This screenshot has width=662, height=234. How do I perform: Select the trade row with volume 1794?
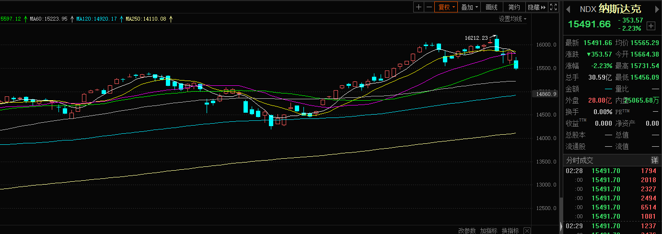612,171
